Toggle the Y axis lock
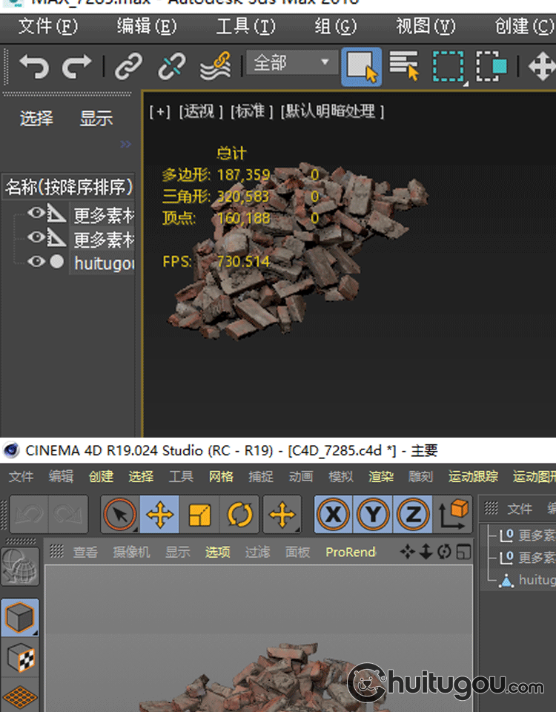Viewport: 556px width, 712px height. click(374, 515)
